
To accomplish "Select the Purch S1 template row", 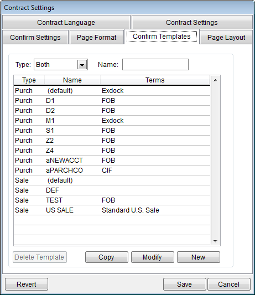I will tap(112, 131).
